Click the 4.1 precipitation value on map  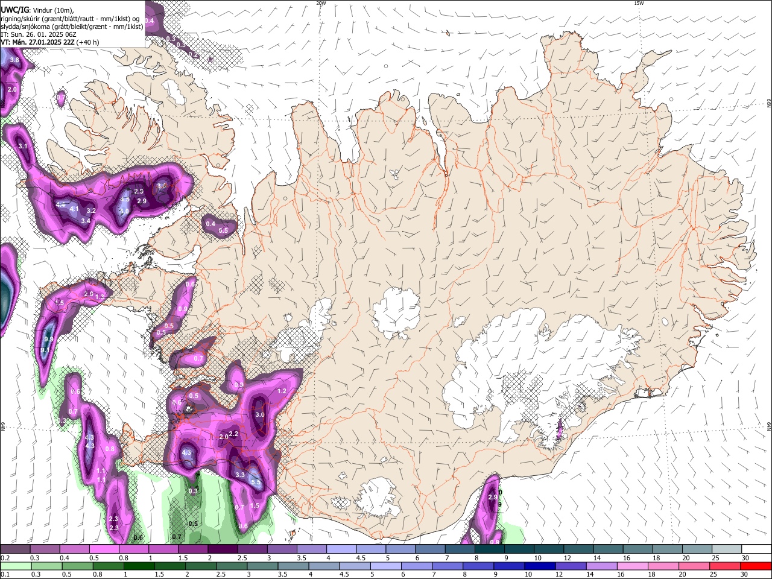click(x=75, y=209)
